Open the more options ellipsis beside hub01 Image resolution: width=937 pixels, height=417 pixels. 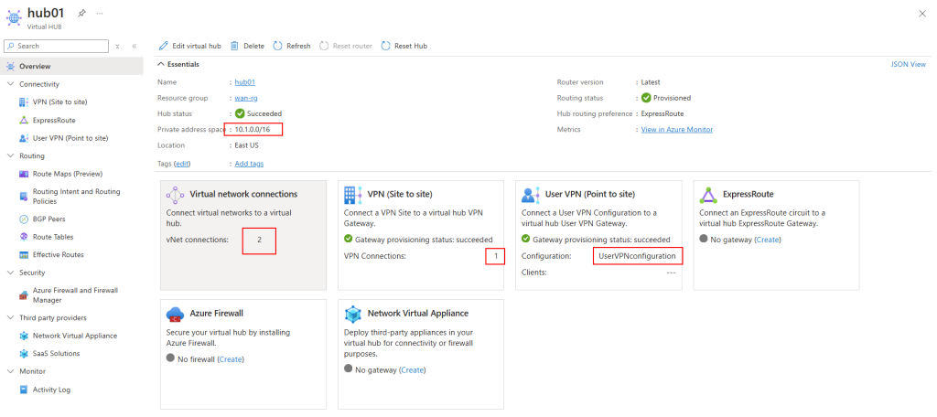(x=100, y=13)
